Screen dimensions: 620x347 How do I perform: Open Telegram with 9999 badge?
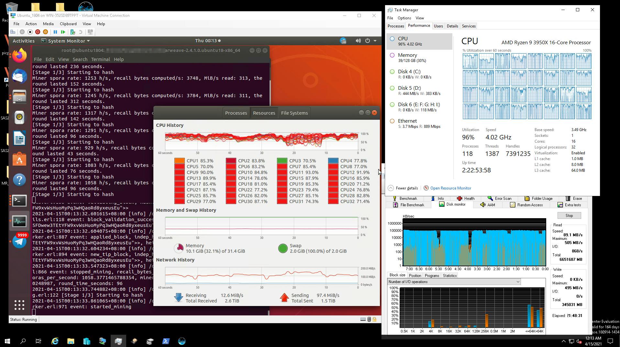[19, 242]
